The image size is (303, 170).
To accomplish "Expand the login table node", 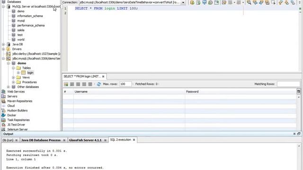I will pyautogui.click(x=18, y=73).
